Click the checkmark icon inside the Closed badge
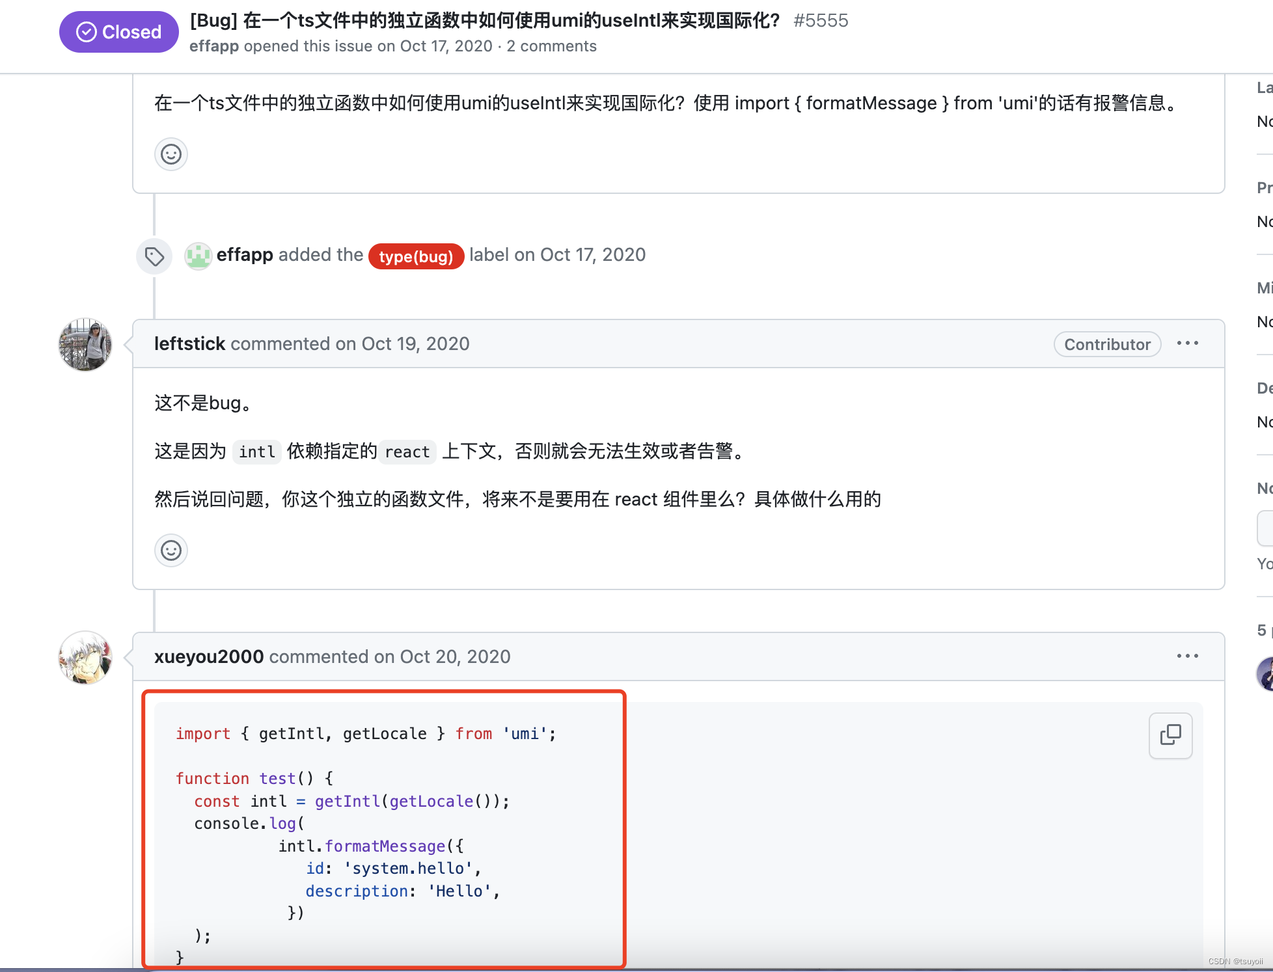This screenshot has width=1273, height=972. point(85,31)
